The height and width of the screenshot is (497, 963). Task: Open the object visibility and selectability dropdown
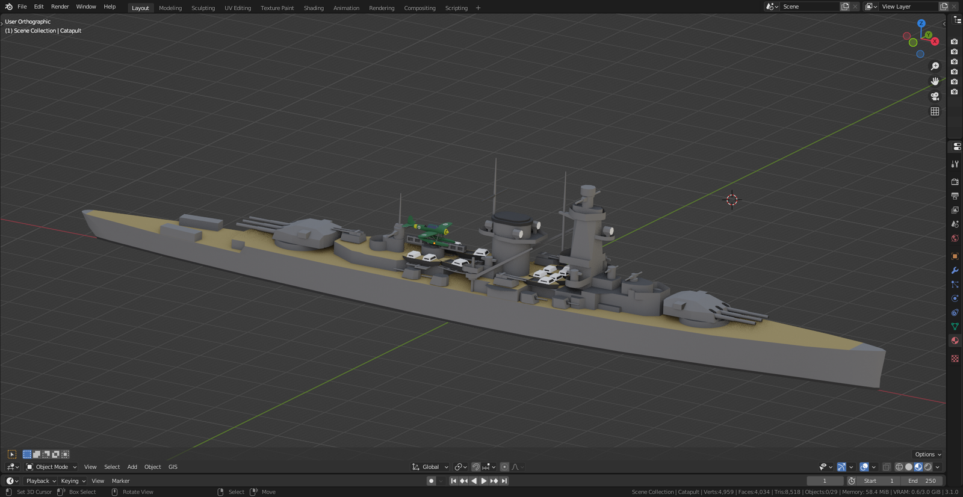(x=826, y=467)
